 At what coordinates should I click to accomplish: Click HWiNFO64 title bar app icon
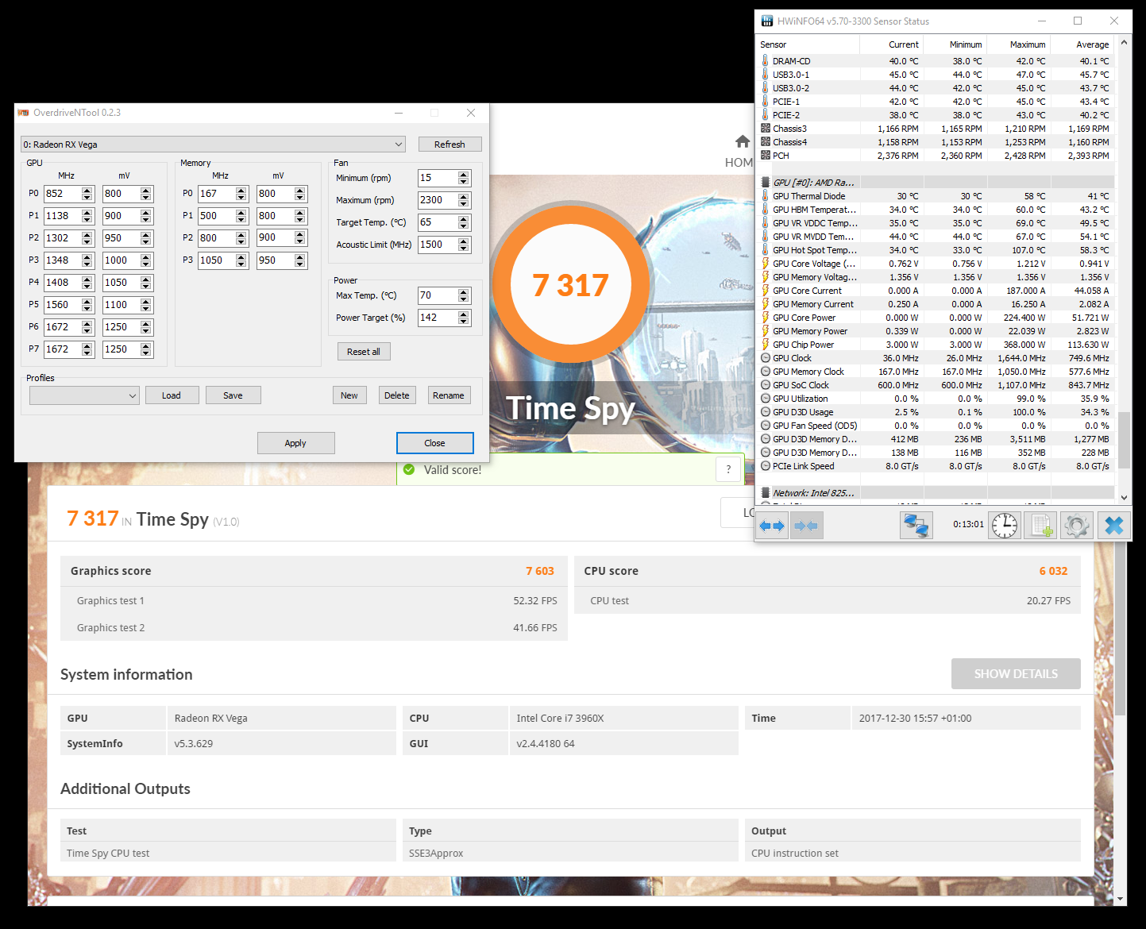[x=767, y=21]
